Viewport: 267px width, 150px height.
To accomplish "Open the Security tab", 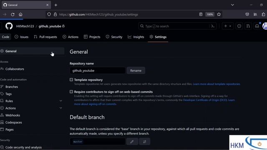I will coord(114,37).
